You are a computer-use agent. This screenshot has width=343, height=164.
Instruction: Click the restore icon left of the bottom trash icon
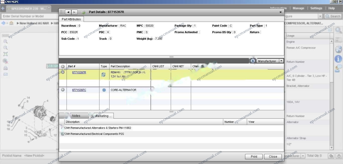tap(331, 156)
